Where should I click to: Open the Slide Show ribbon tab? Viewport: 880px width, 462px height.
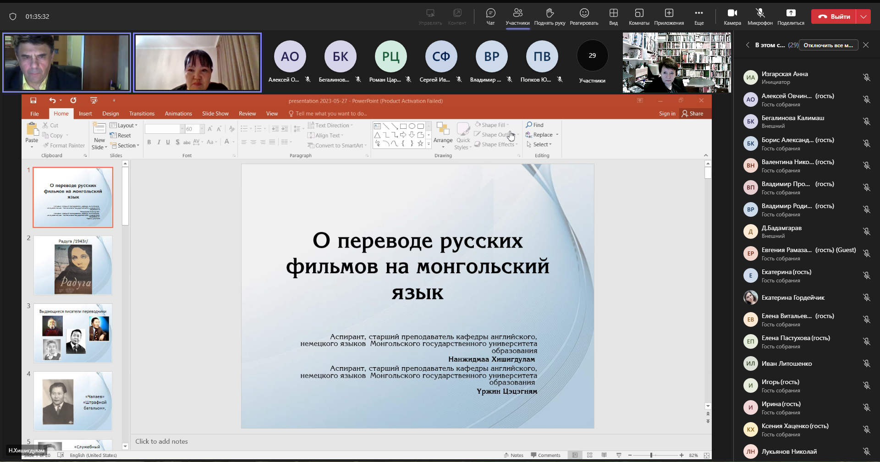215,114
